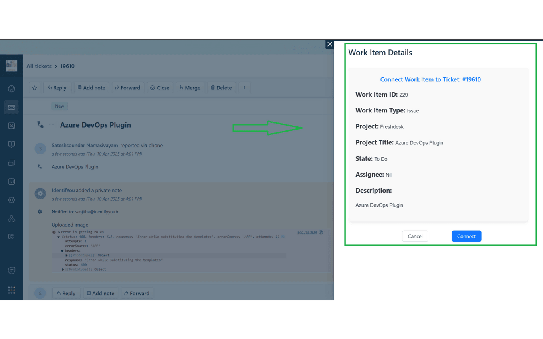Merge the ticket using the toolbar
Image resolution: width=543 pixels, height=339 pixels.
click(x=190, y=87)
